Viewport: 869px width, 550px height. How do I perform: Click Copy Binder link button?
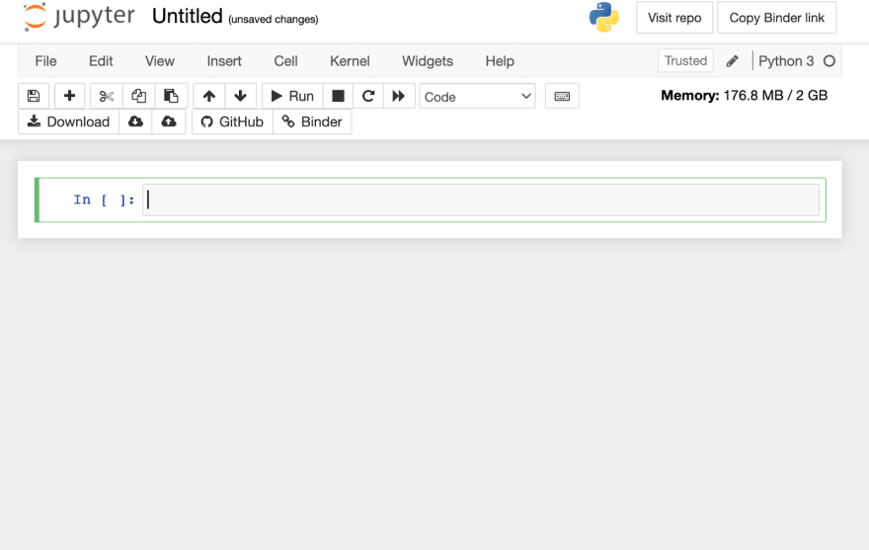click(776, 18)
